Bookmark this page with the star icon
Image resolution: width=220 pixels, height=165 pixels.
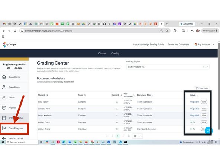click(x=167, y=31)
